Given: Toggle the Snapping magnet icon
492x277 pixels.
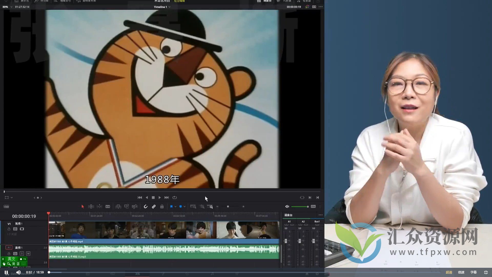Looking at the screenshot, I should point(146,206).
